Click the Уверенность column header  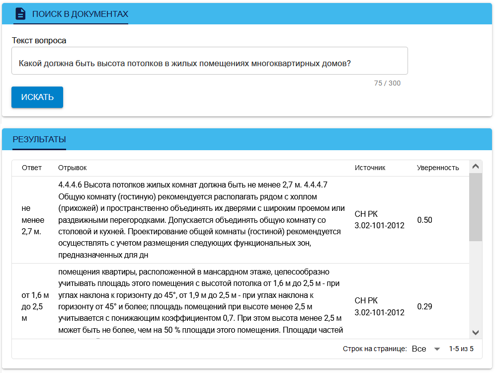438,168
